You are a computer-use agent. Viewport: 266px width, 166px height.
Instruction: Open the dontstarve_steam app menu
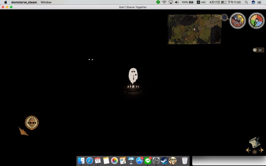[x=24, y=2]
